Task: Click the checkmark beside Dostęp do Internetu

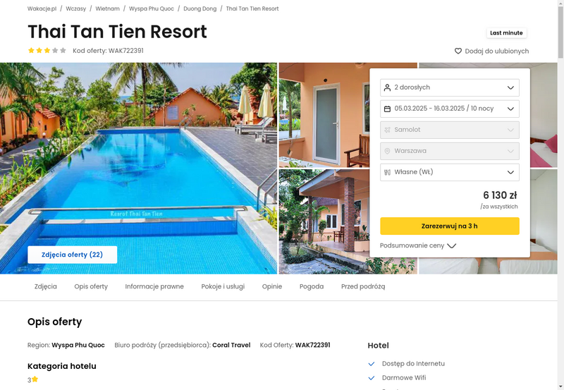Action: [x=372, y=364]
